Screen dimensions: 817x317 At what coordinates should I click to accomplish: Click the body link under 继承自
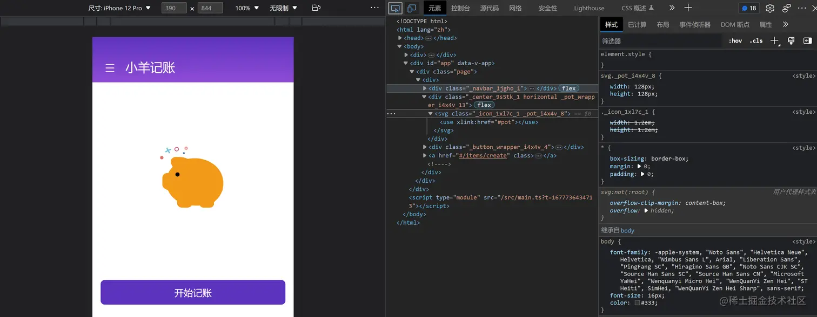pyautogui.click(x=627, y=230)
